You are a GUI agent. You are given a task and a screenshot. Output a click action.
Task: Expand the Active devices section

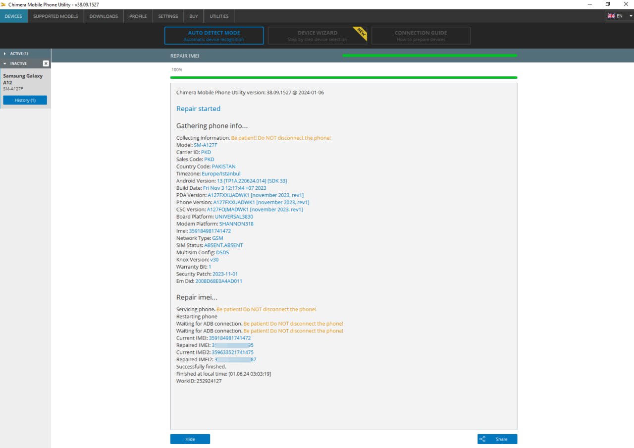click(4, 54)
